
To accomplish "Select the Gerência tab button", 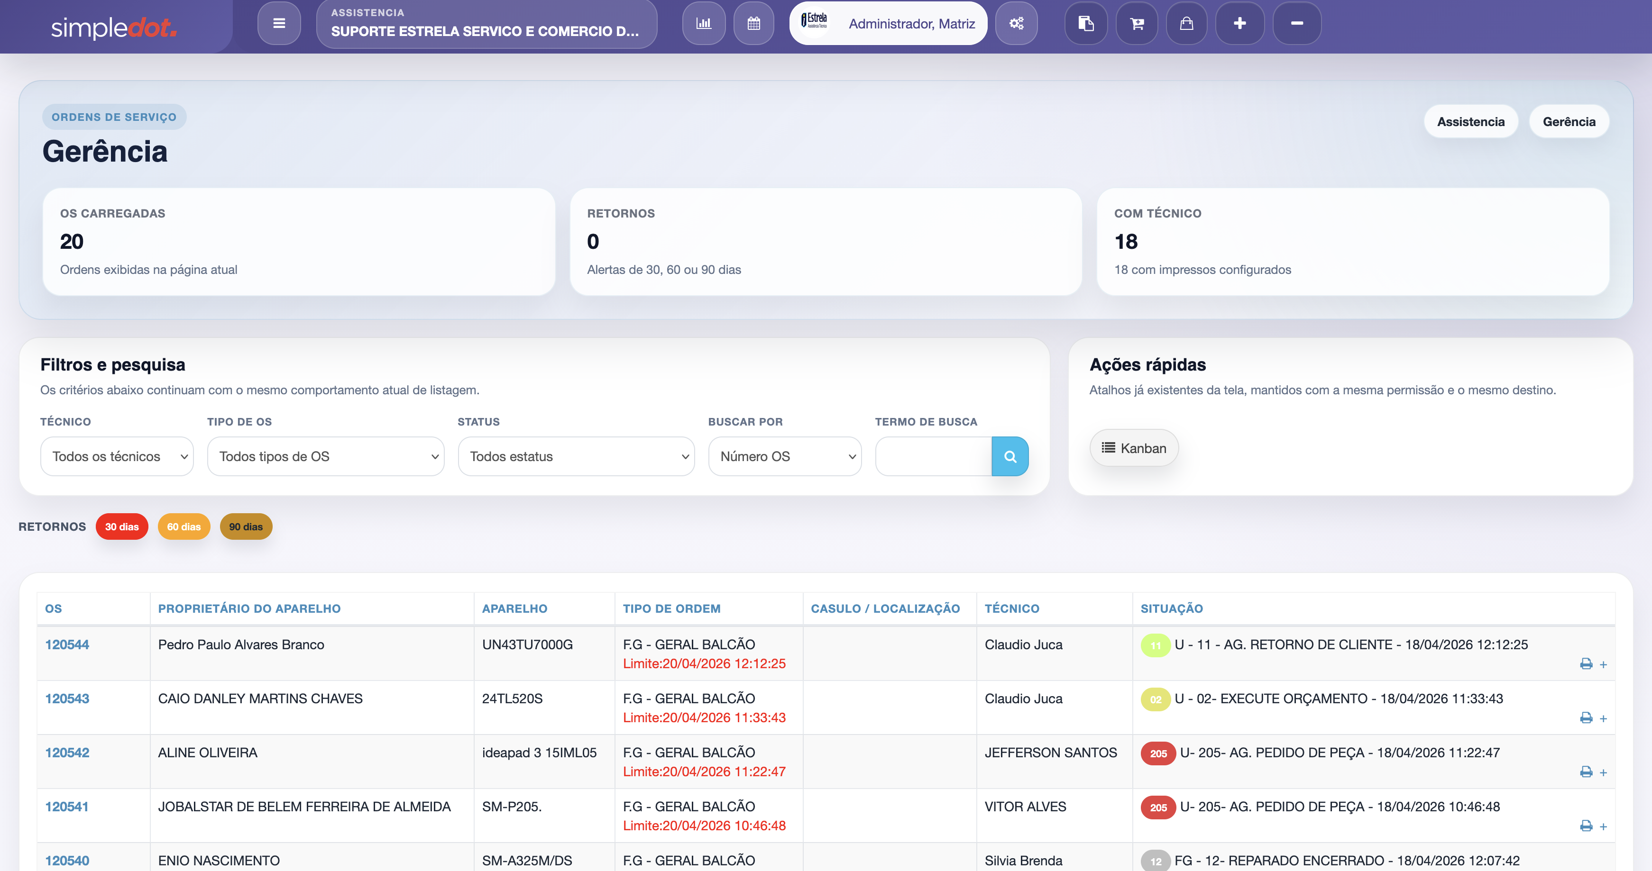I will coord(1569,122).
